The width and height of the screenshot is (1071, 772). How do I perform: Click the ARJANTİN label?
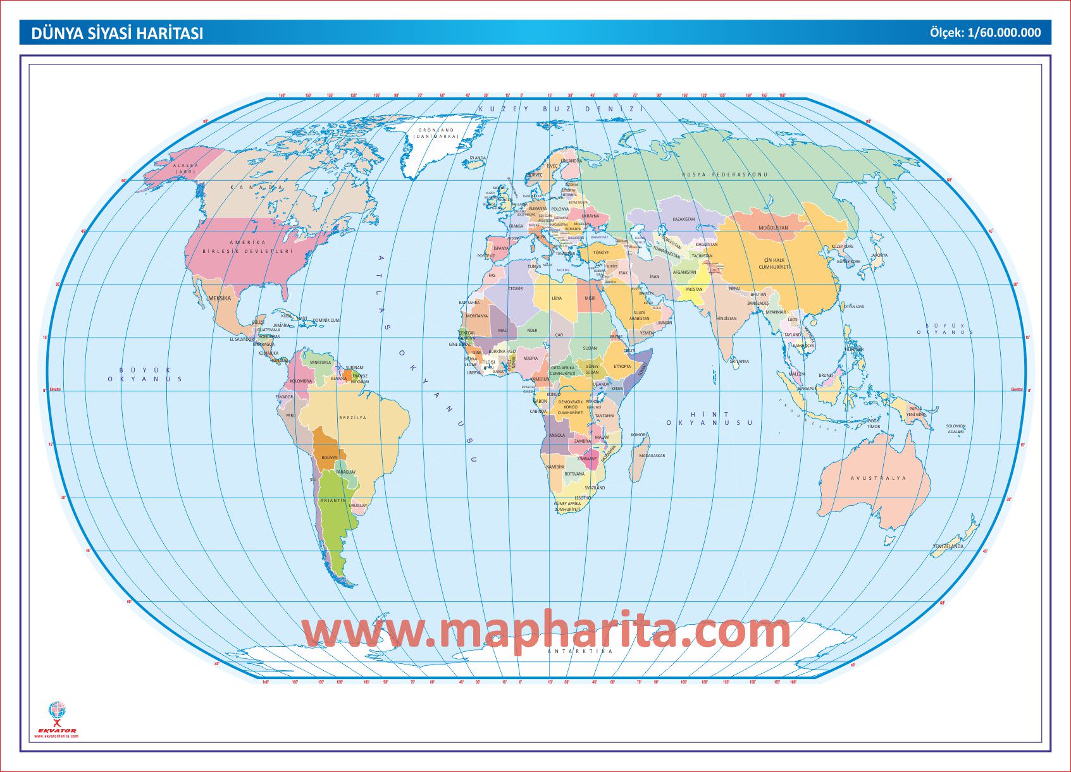(333, 500)
